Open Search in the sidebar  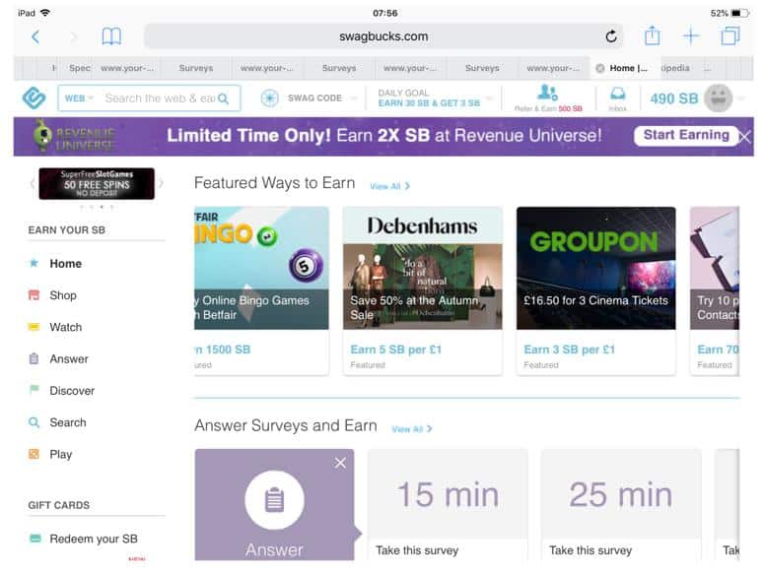coord(68,422)
